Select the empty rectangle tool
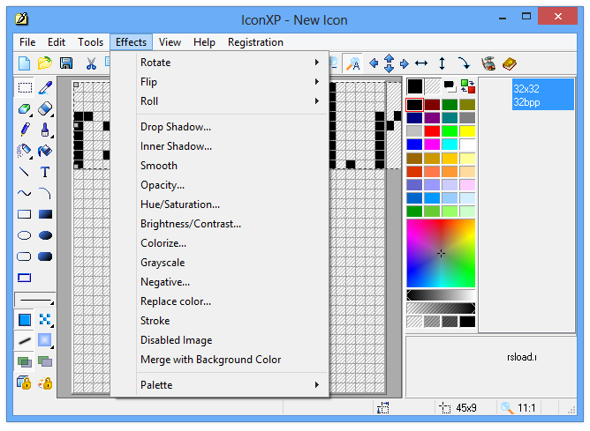The height and width of the screenshot is (431, 590). click(25, 214)
